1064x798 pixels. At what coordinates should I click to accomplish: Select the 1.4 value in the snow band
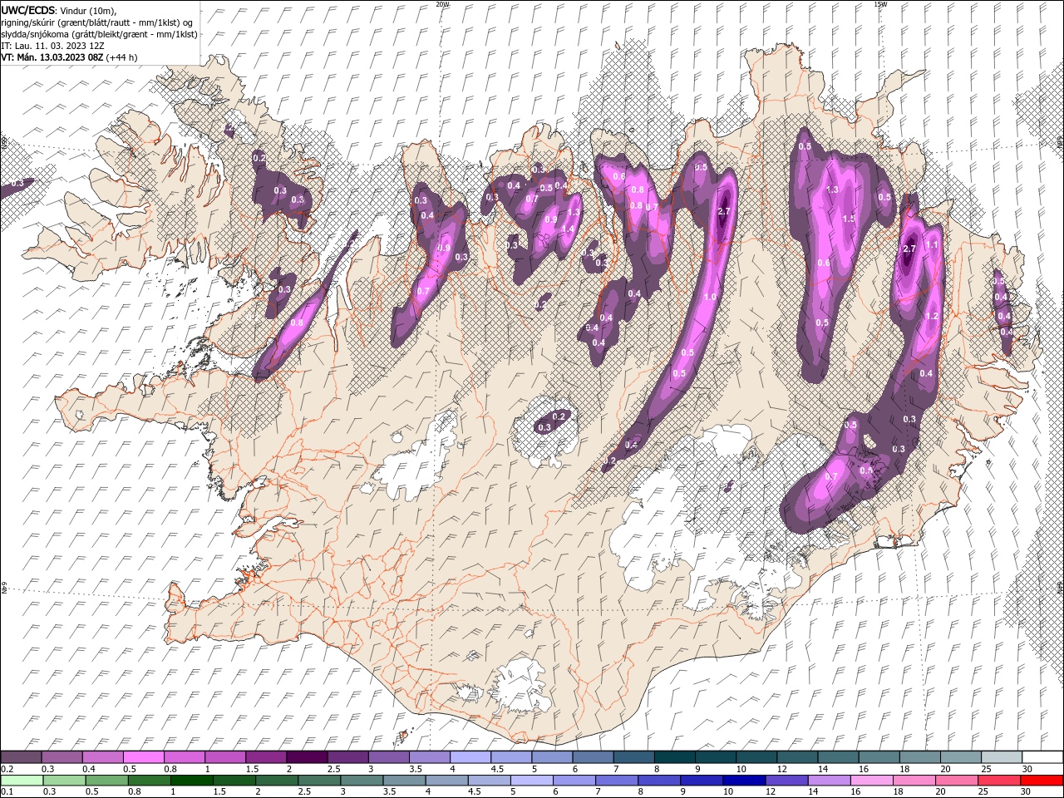[569, 229]
